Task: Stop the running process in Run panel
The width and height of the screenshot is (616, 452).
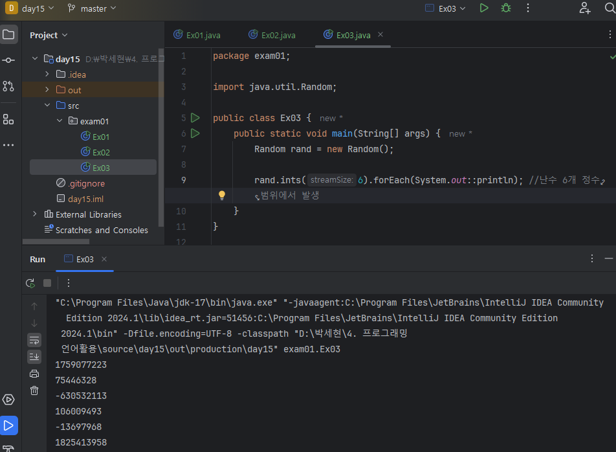Action: click(47, 283)
